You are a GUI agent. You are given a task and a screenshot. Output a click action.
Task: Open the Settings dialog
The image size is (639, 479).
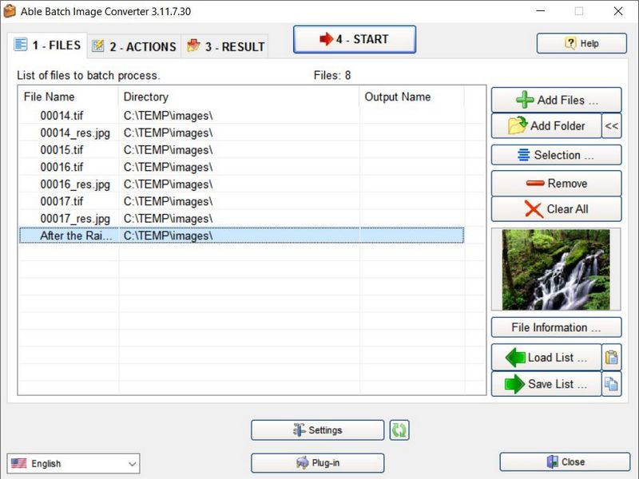(x=317, y=430)
